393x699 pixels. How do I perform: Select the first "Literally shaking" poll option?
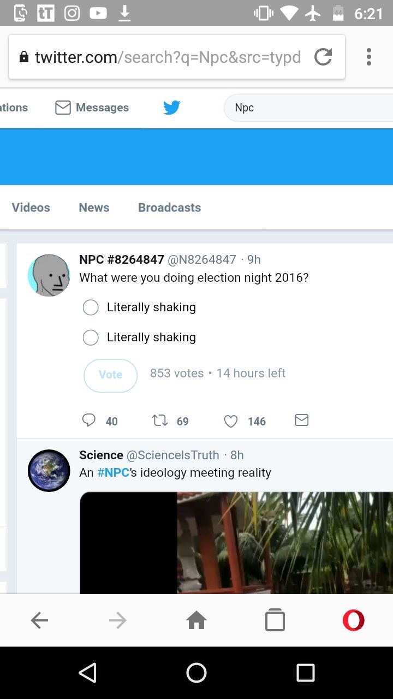point(91,307)
